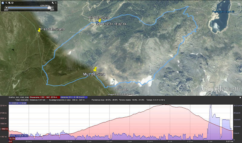The image size is (242, 143).
Task: Click the 31/12/2014 11:59:42 profile timestamp
Action: (18, 103)
